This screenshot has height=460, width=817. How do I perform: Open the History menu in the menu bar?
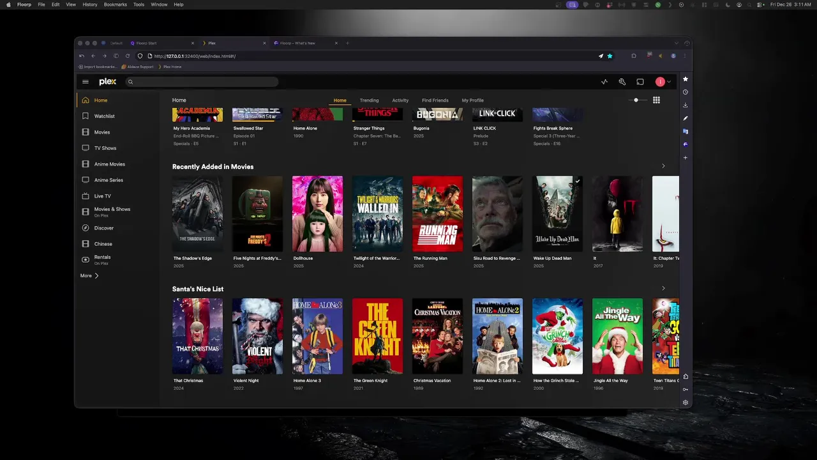tap(90, 4)
